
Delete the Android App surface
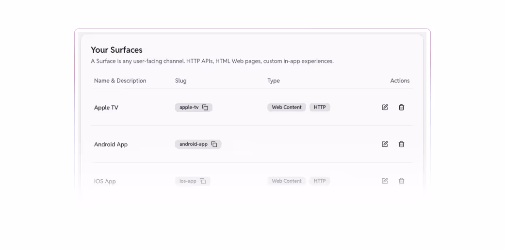pyautogui.click(x=401, y=144)
